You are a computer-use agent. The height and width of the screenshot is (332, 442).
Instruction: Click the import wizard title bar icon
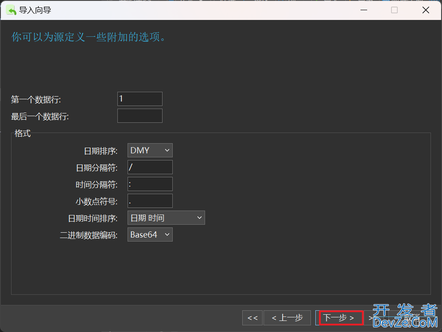11,11
